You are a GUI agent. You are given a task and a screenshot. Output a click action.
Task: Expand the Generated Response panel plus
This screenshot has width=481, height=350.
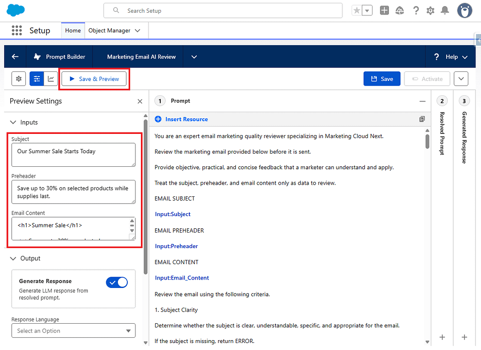click(x=465, y=337)
